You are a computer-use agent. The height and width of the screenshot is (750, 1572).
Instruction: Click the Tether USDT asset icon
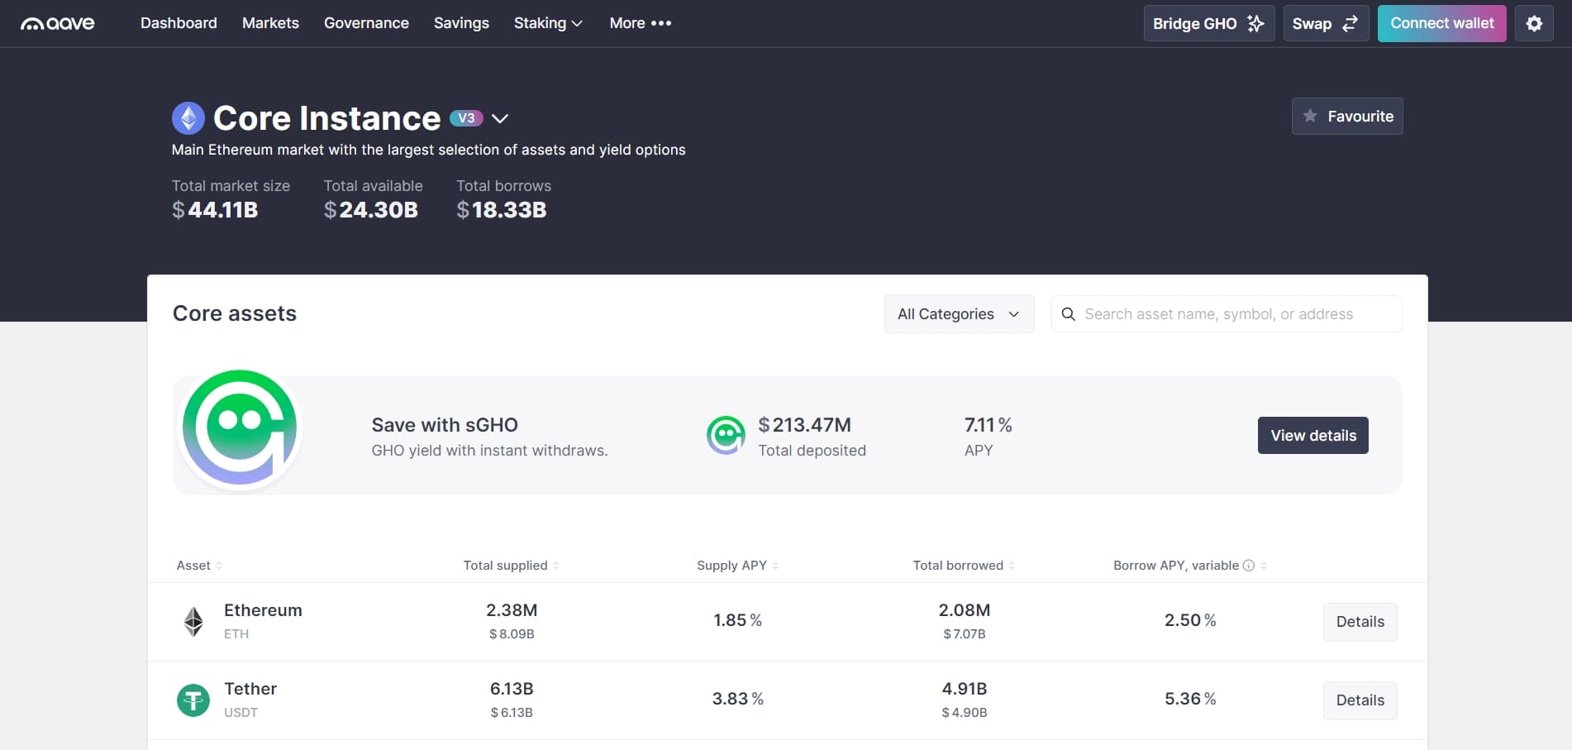[193, 700]
